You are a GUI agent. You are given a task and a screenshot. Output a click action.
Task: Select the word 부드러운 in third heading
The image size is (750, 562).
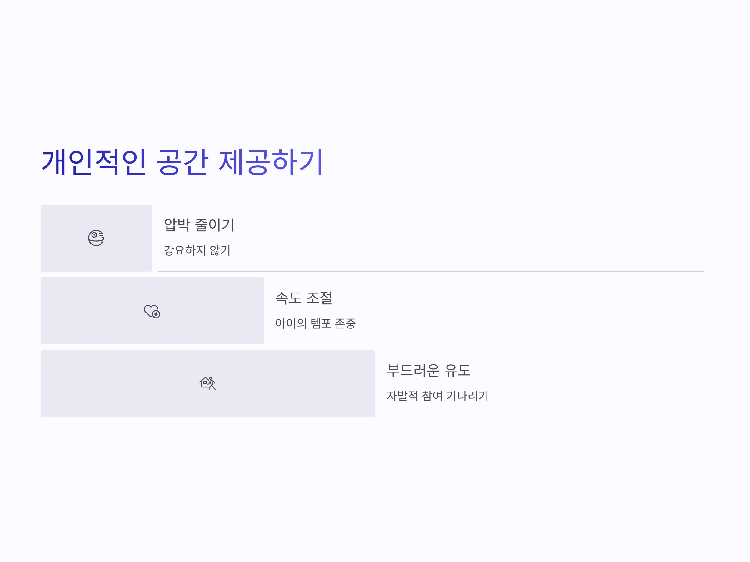click(x=413, y=370)
